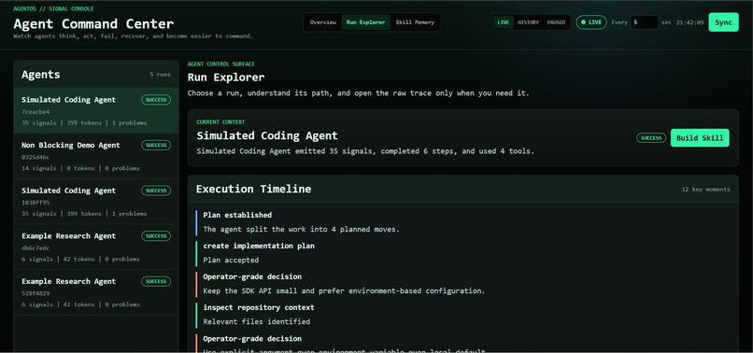The height and width of the screenshot is (353, 753).
Task: Click SUCCESS badge on run db6c7edc
Action: point(156,236)
